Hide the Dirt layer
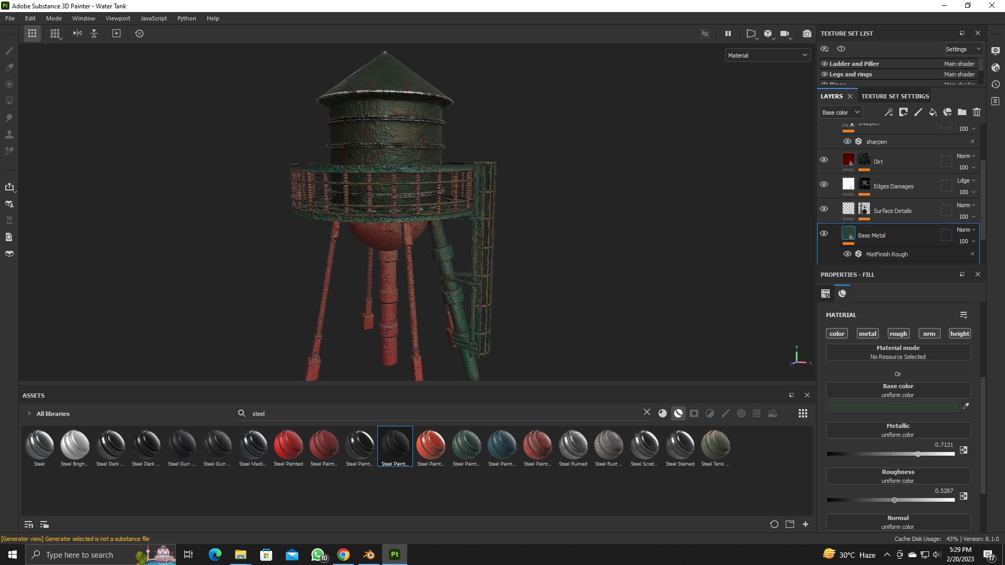This screenshot has width=1005, height=565. (x=824, y=160)
